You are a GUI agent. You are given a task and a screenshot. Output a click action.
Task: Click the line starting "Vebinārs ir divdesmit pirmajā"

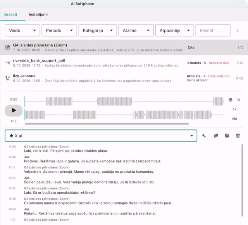tap(89, 172)
